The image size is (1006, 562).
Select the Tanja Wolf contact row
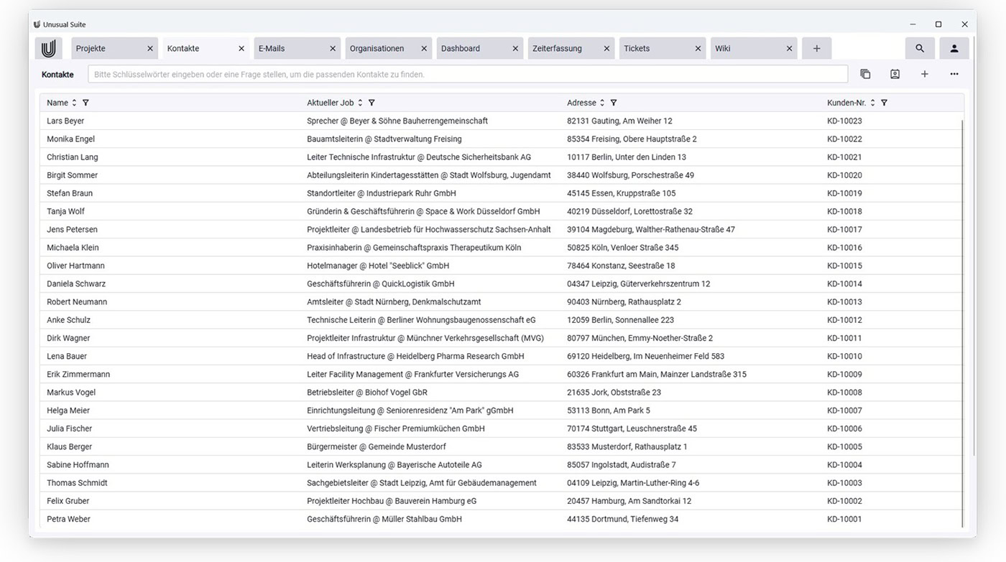click(287, 212)
